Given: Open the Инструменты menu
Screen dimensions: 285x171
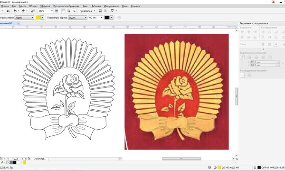Looking at the screenshot, I should pyautogui.click(x=111, y=6).
